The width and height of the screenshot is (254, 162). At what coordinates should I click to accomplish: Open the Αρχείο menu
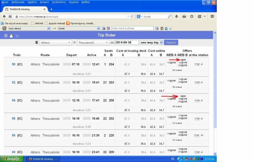pos(5,2)
